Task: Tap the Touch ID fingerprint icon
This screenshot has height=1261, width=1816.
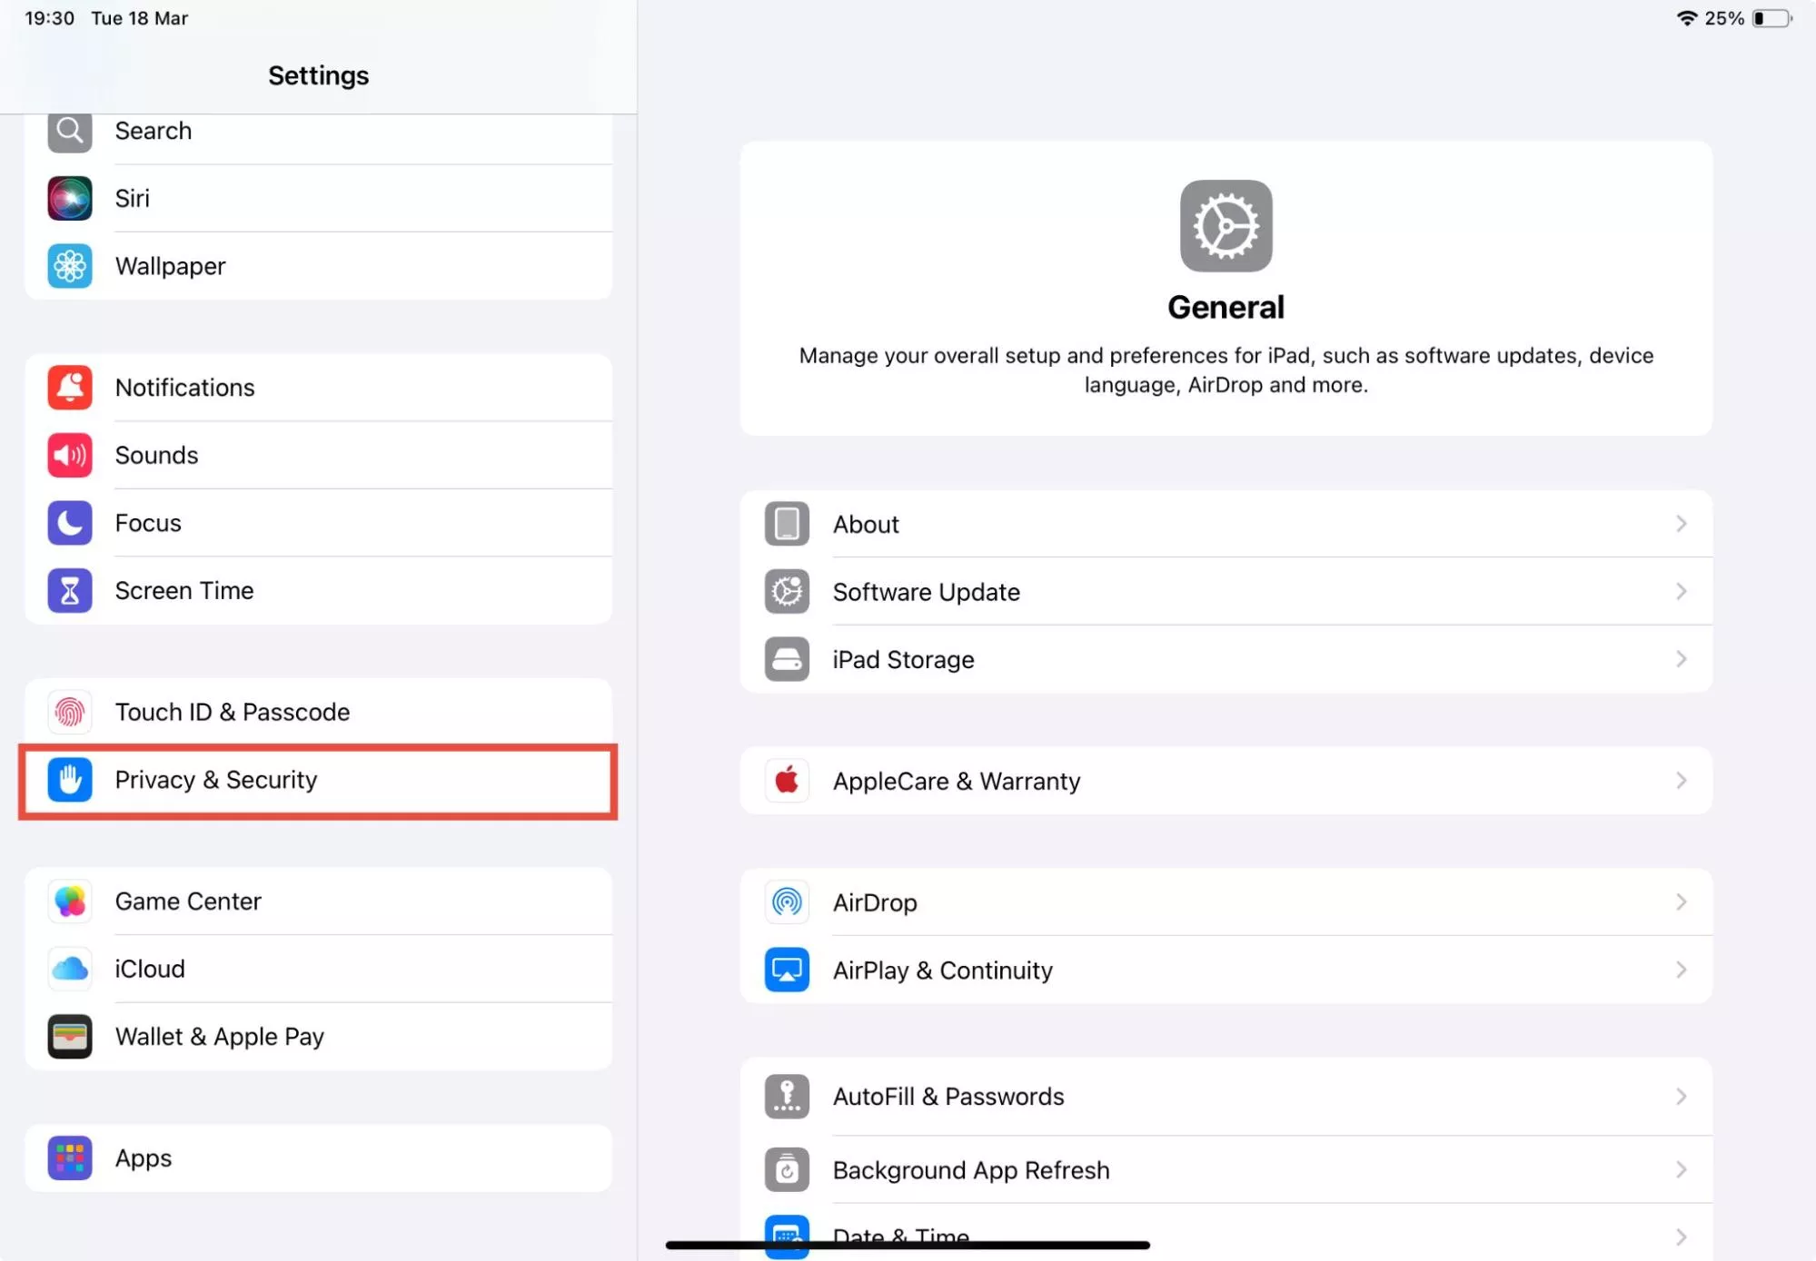Action: (x=70, y=712)
